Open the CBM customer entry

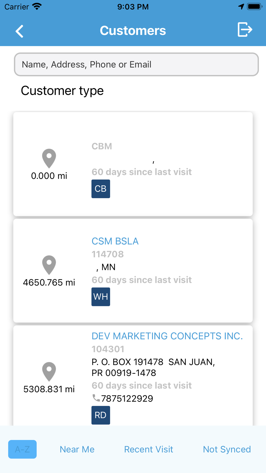tap(102, 146)
